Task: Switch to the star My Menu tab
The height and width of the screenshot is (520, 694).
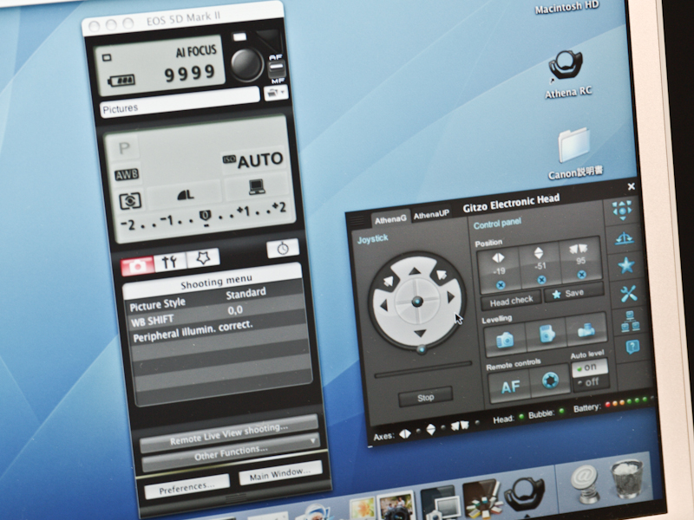Action: pyautogui.click(x=203, y=257)
